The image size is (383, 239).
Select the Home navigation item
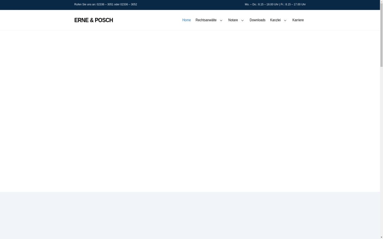[x=186, y=20]
